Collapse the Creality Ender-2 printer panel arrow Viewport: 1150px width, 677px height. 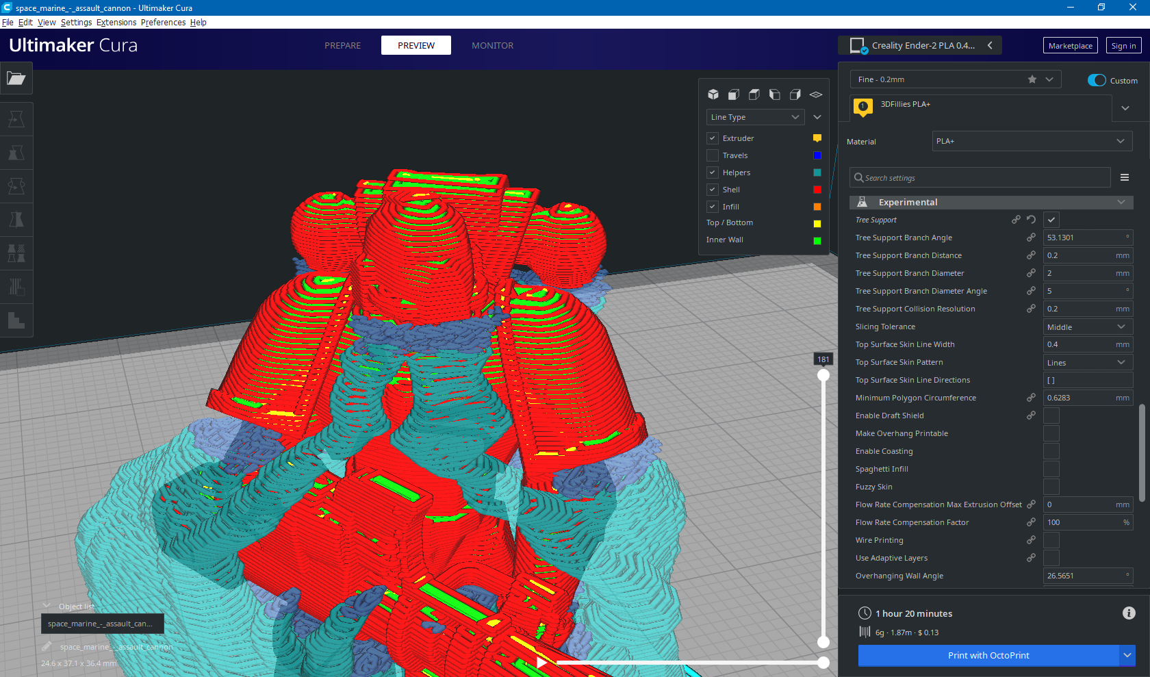(x=991, y=46)
